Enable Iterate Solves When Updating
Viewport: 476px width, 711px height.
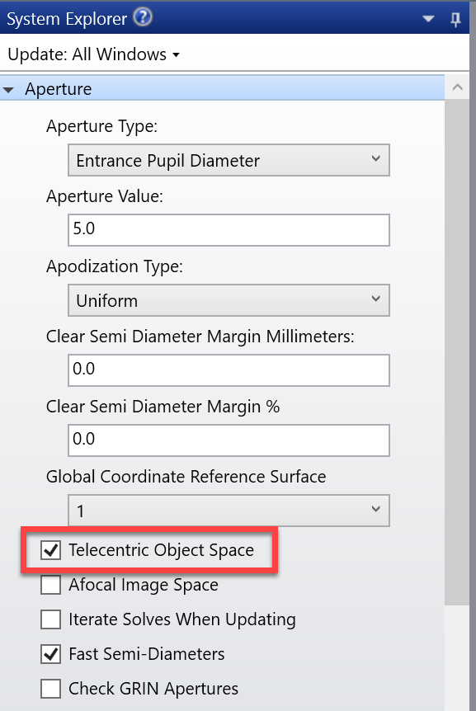[50, 619]
